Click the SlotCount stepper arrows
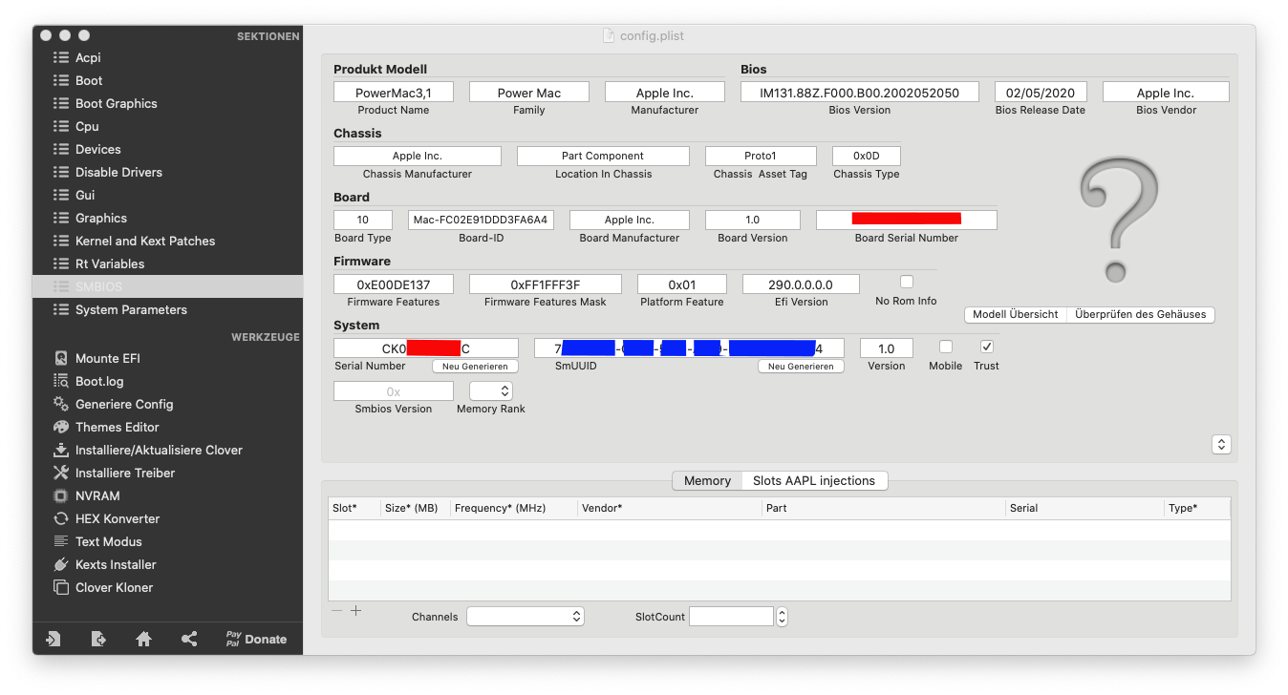The width and height of the screenshot is (1288, 695). point(782,617)
